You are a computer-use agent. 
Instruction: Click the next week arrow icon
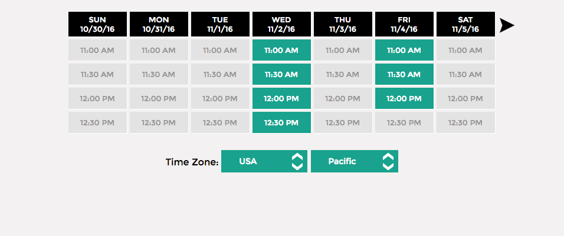(507, 25)
